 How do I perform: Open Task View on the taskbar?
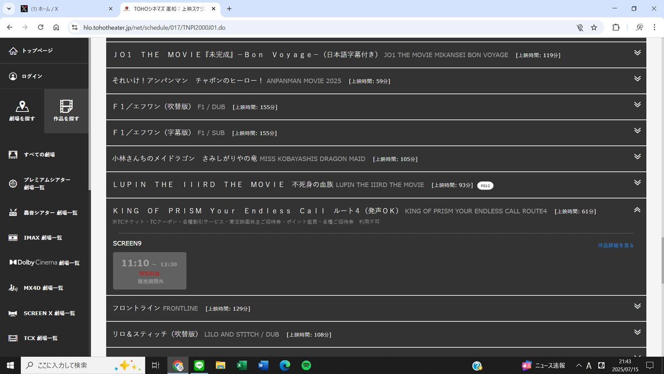[155, 366]
